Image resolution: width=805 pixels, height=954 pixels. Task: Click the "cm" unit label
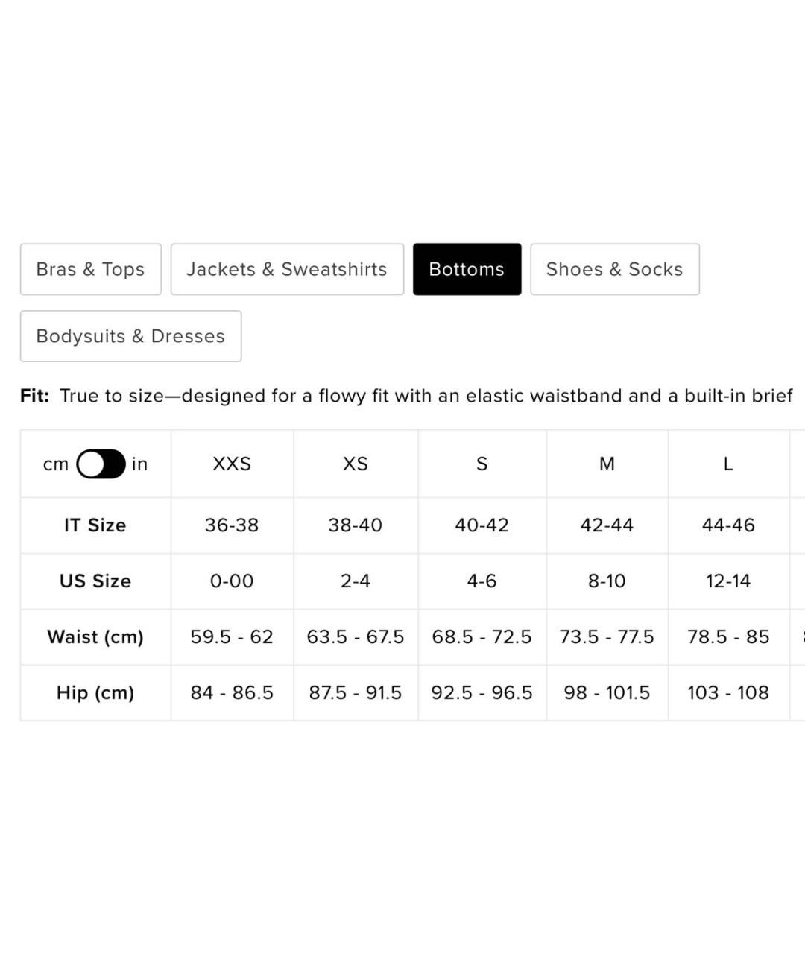point(56,464)
